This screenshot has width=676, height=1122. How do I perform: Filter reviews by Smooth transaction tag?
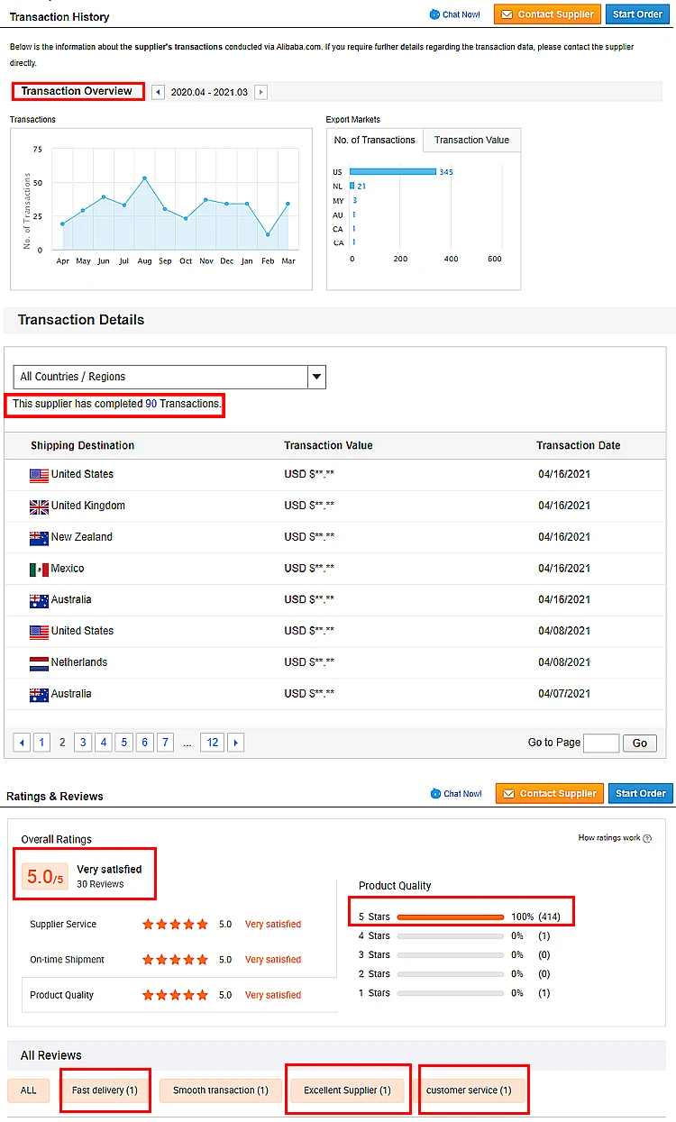click(221, 1090)
